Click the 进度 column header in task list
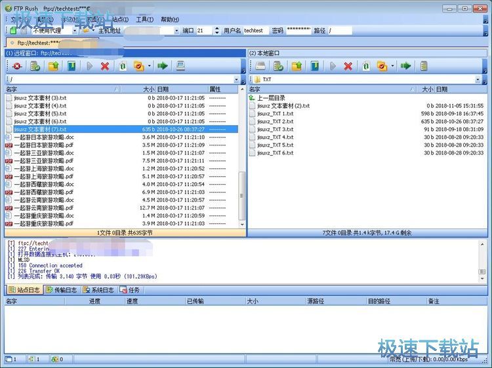 tap(94, 301)
